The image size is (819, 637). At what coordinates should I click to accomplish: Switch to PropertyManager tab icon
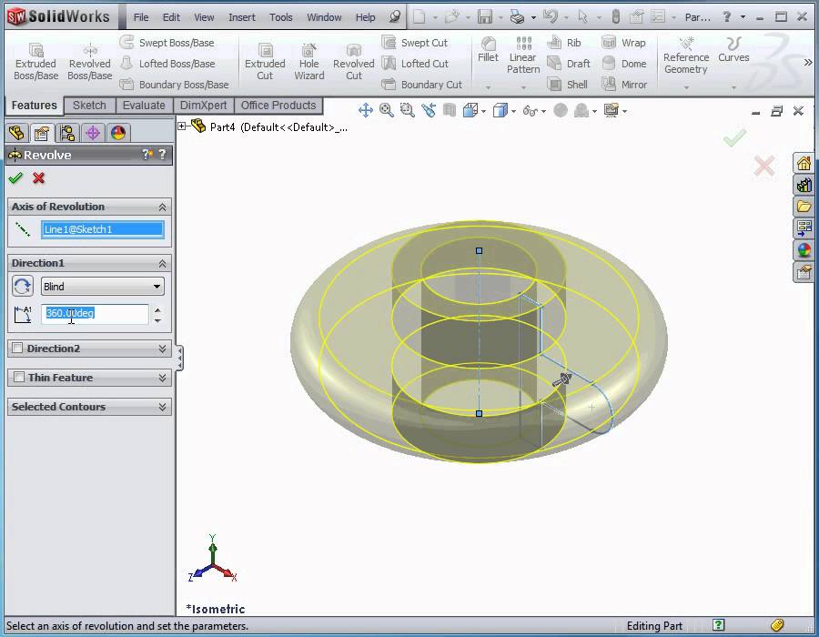pyautogui.click(x=41, y=133)
